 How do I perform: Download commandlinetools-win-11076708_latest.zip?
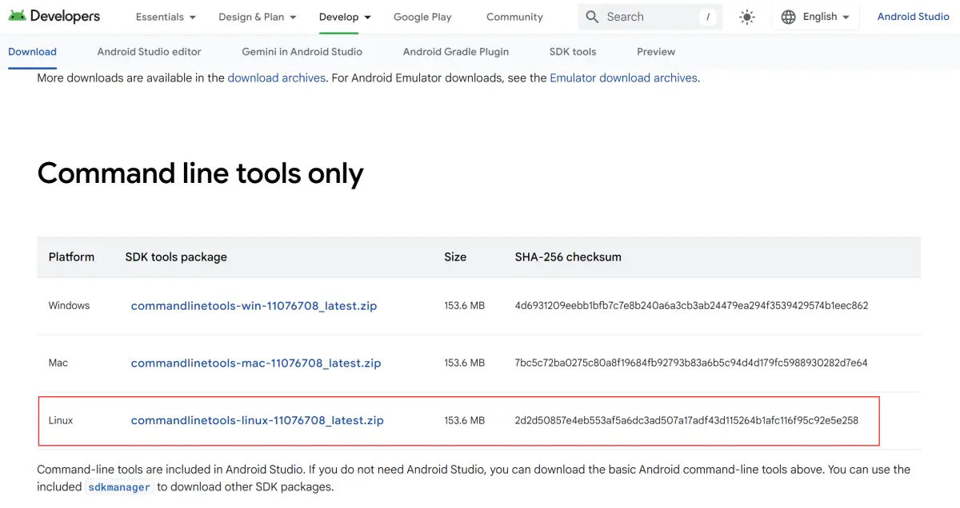(254, 306)
